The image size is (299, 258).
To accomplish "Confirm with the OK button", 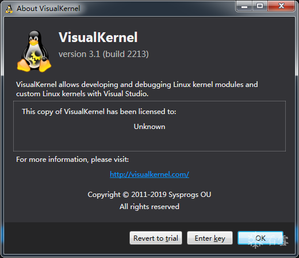I will tap(260, 238).
